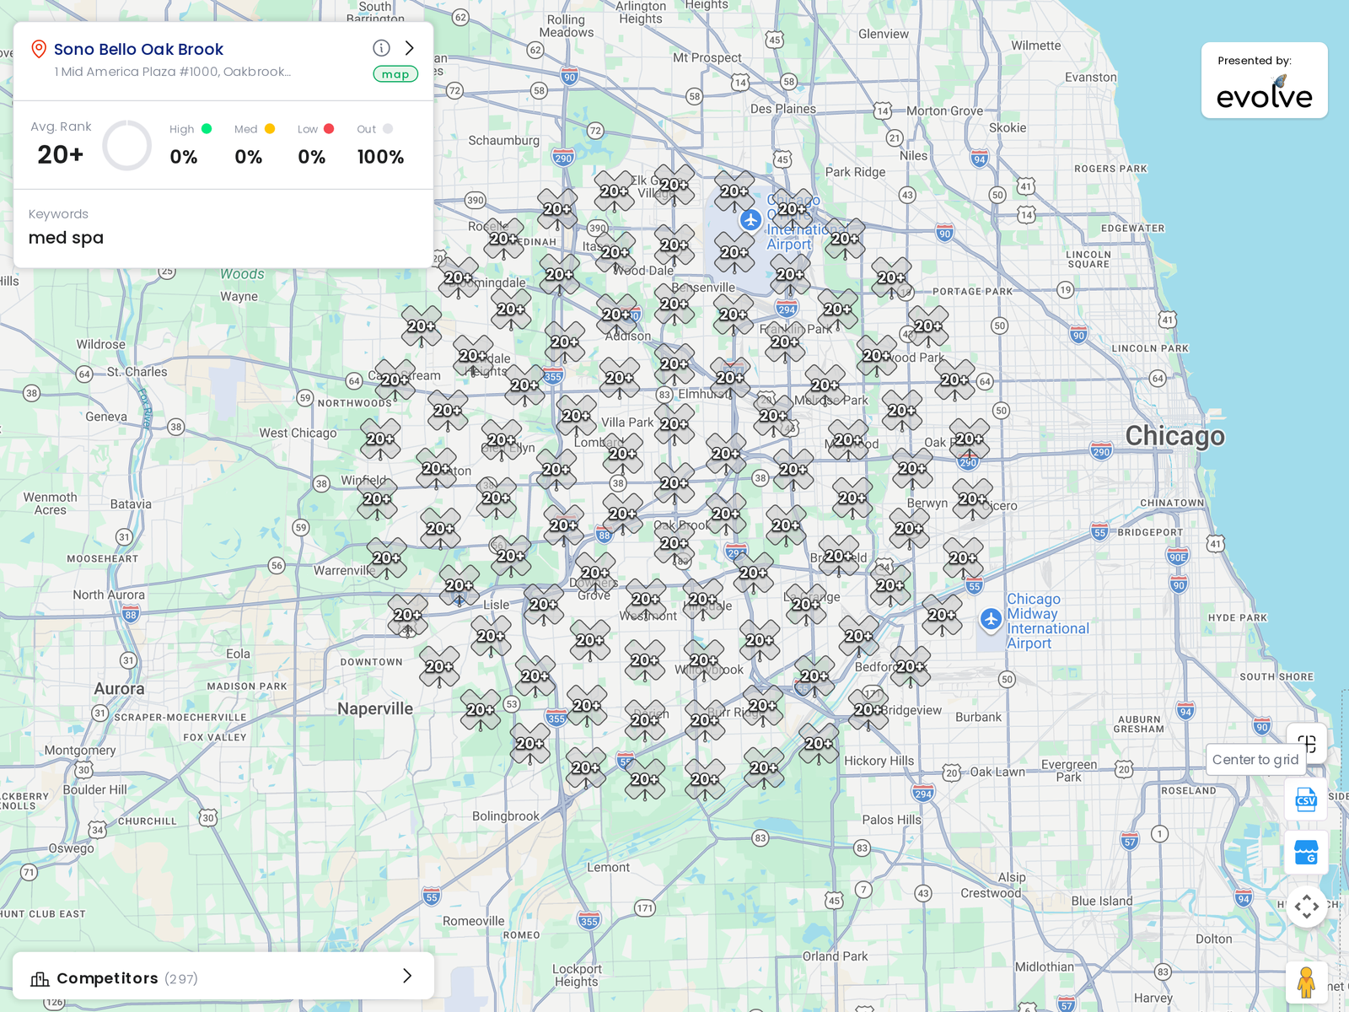
Task: Select the 20+ marker beside Oak Brook label
Action: (674, 544)
